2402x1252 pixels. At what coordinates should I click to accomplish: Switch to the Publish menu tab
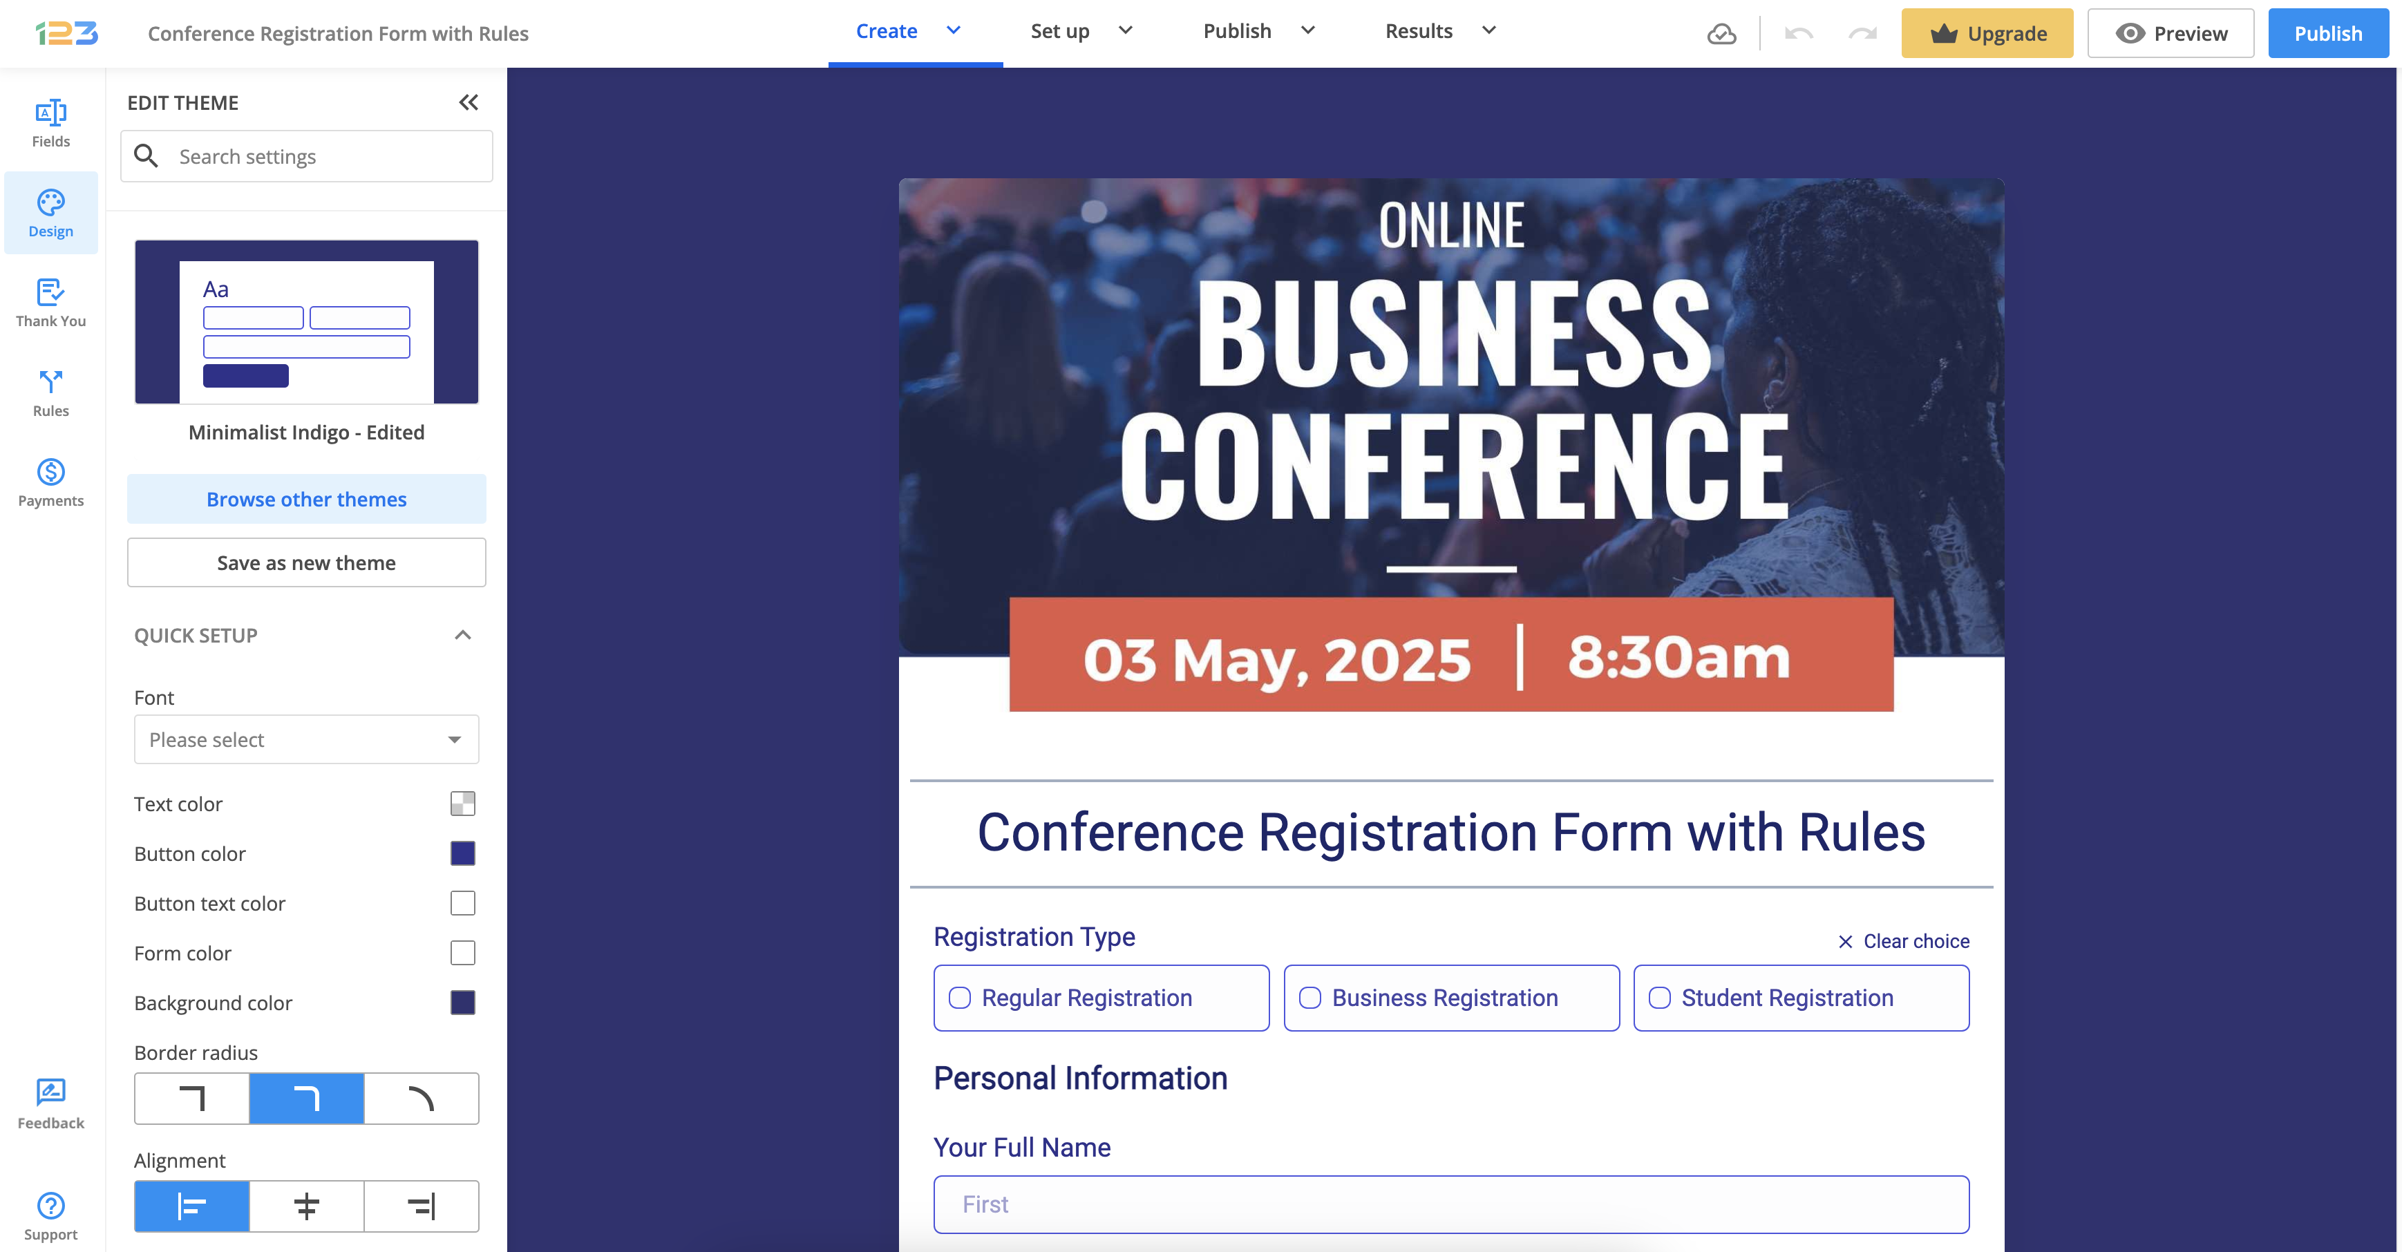pyautogui.click(x=1236, y=31)
